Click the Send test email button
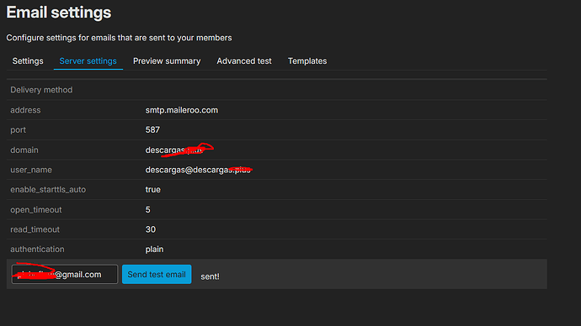 (157, 274)
